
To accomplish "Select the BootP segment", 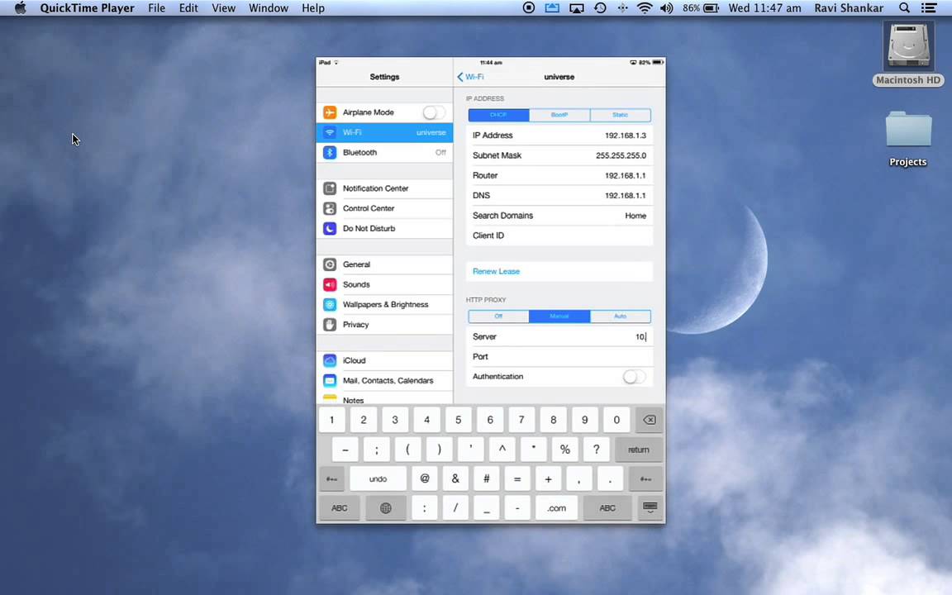I will (559, 115).
